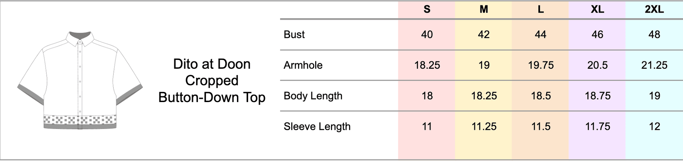Click the Body Length row label
The image size is (683, 161).
pos(313,96)
